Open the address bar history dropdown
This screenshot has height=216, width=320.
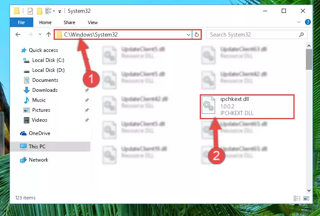[x=189, y=35]
